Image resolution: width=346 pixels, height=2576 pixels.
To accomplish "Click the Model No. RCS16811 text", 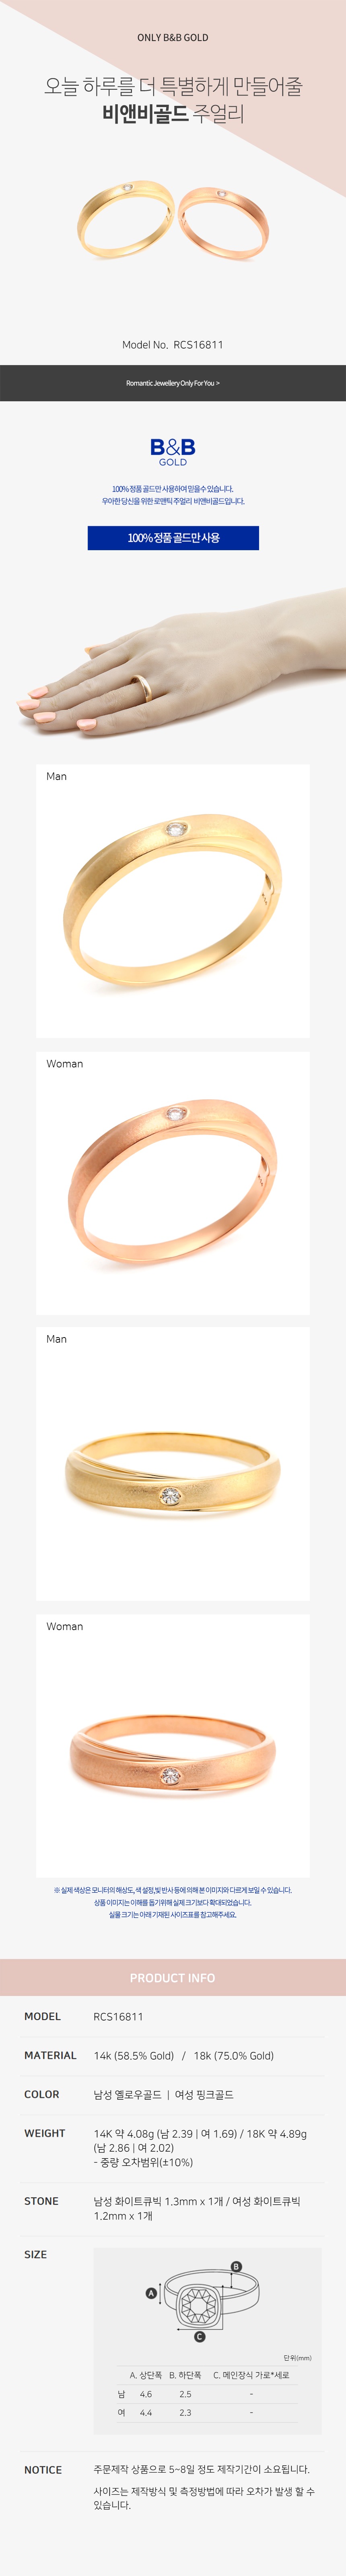I will coord(173,345).
